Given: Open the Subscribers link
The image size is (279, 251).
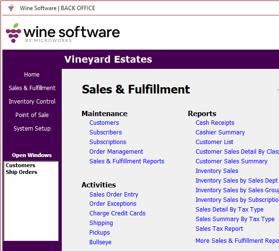Looking at the screenshot, I should (x=106, y=132).
